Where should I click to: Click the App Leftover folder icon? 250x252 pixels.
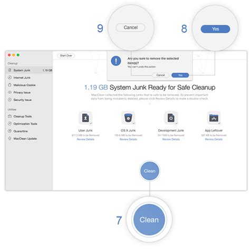(x=214, y=118)
